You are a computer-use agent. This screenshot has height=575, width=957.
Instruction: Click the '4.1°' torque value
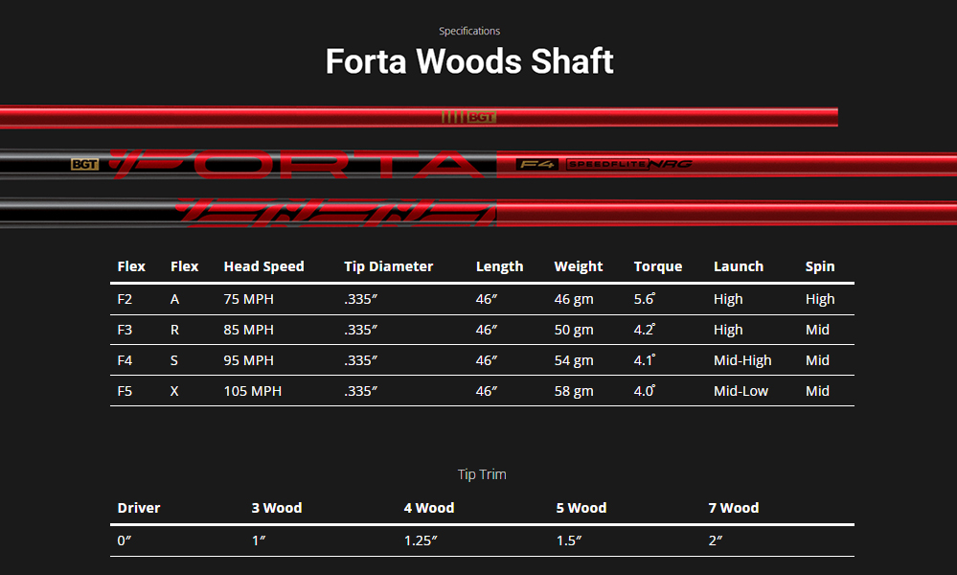coord(645,360)
